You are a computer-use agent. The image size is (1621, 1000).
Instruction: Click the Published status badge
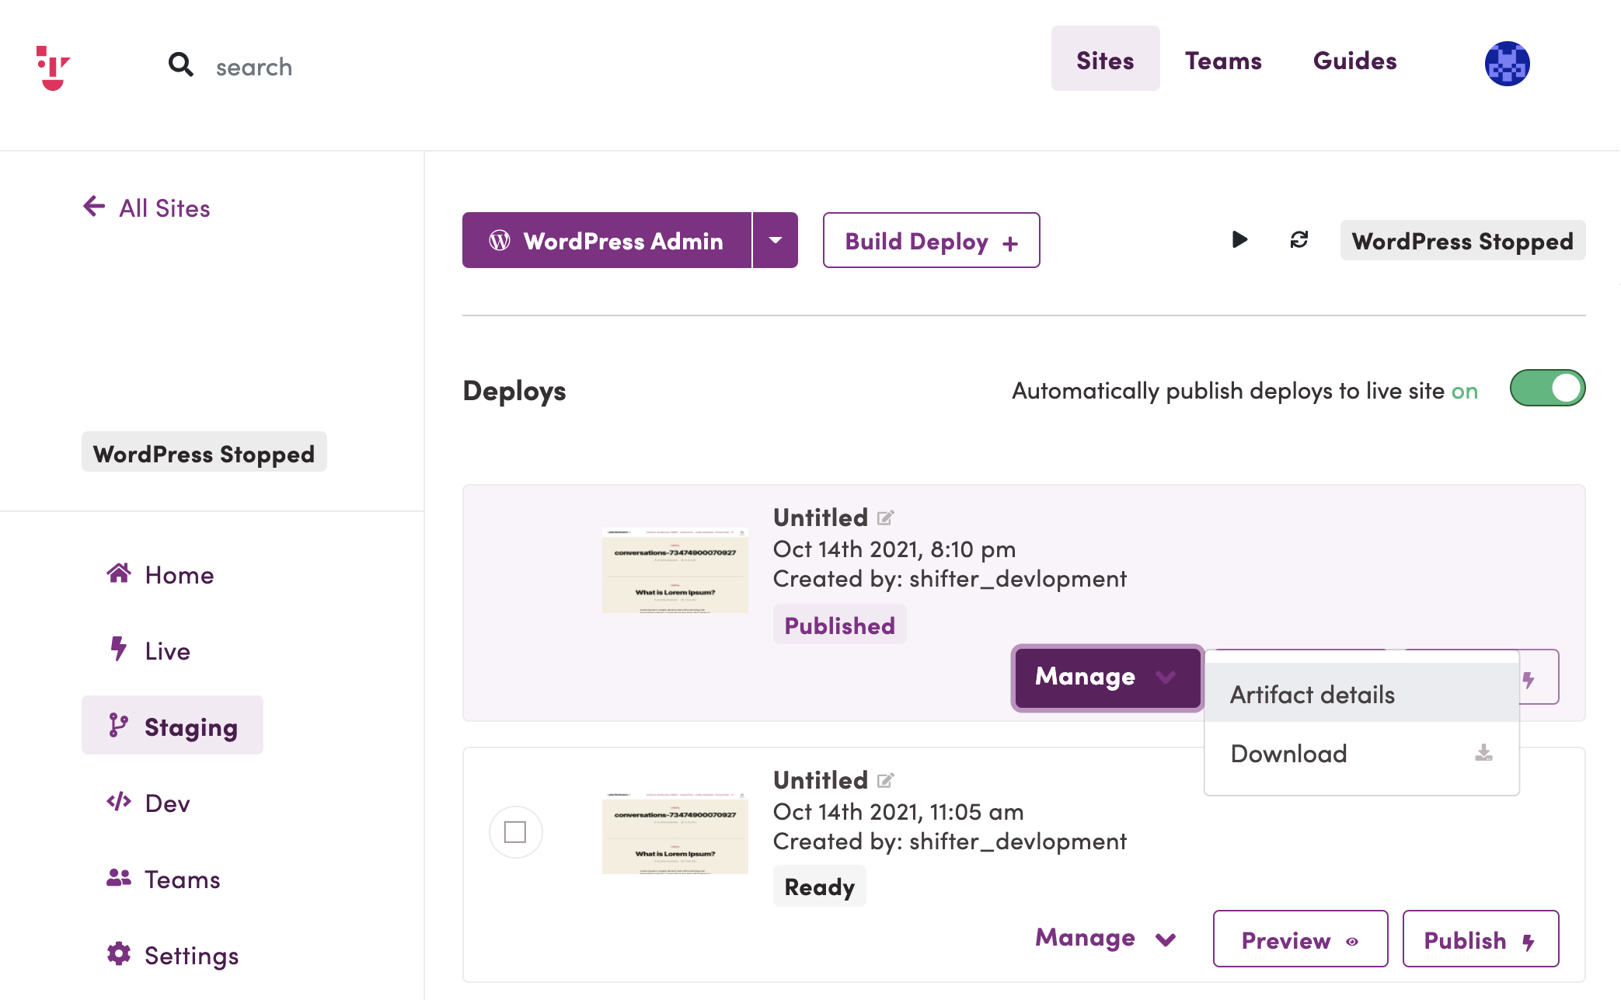839,625
